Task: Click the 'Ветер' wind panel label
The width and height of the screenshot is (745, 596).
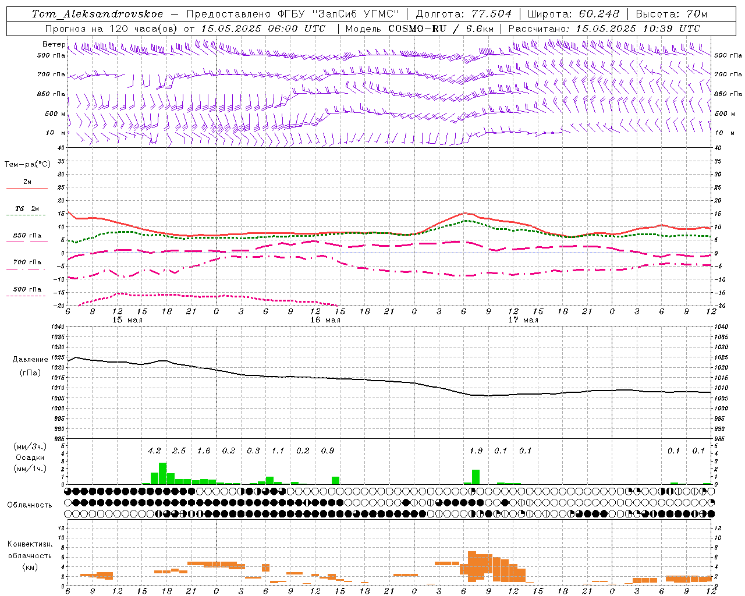Action: point(54,44)
